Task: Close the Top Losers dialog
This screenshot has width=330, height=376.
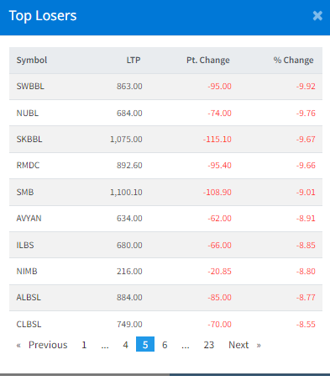Action: (317, 16)
